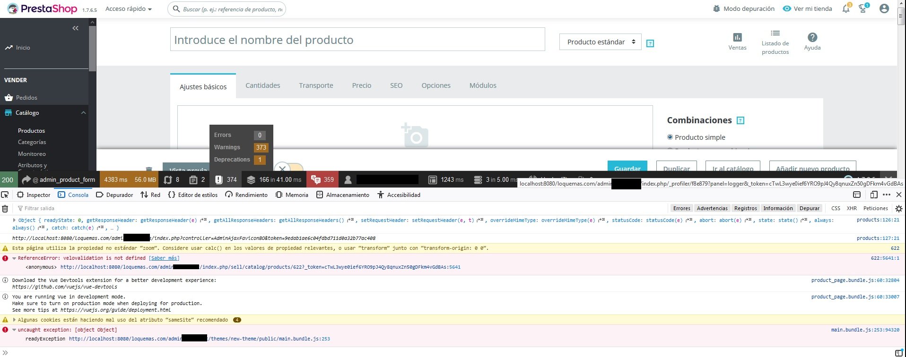Activate the DevTools element picker
Screen dimensions: 906x357
coord(5,195)
